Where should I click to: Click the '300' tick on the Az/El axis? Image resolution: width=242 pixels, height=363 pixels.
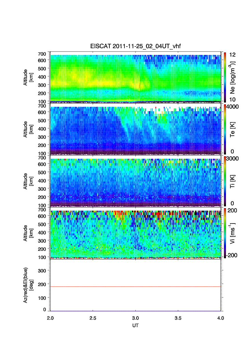tap(42, 270)
